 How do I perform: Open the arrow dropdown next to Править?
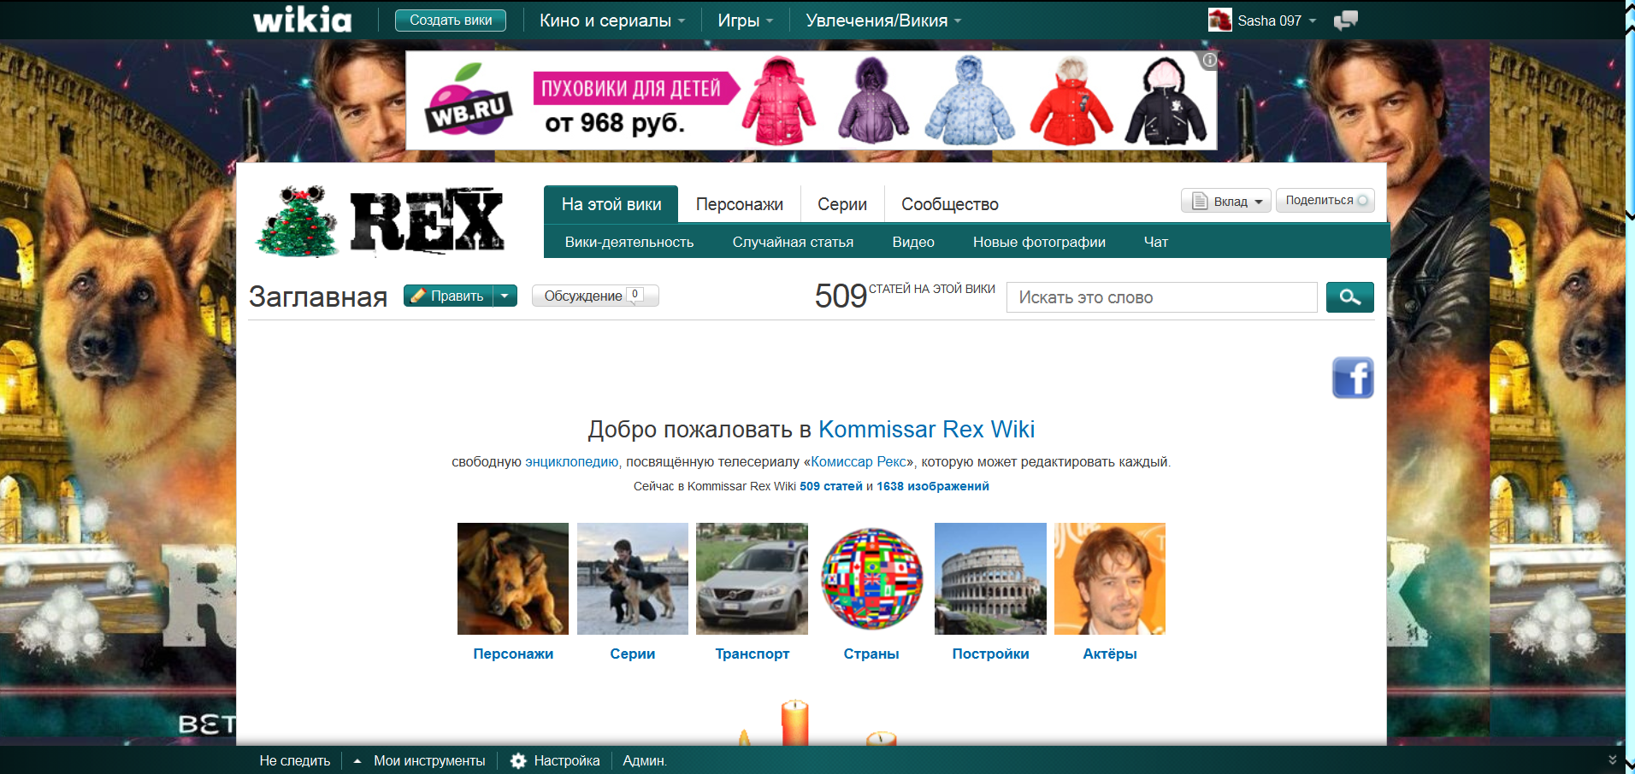[505, 296]
